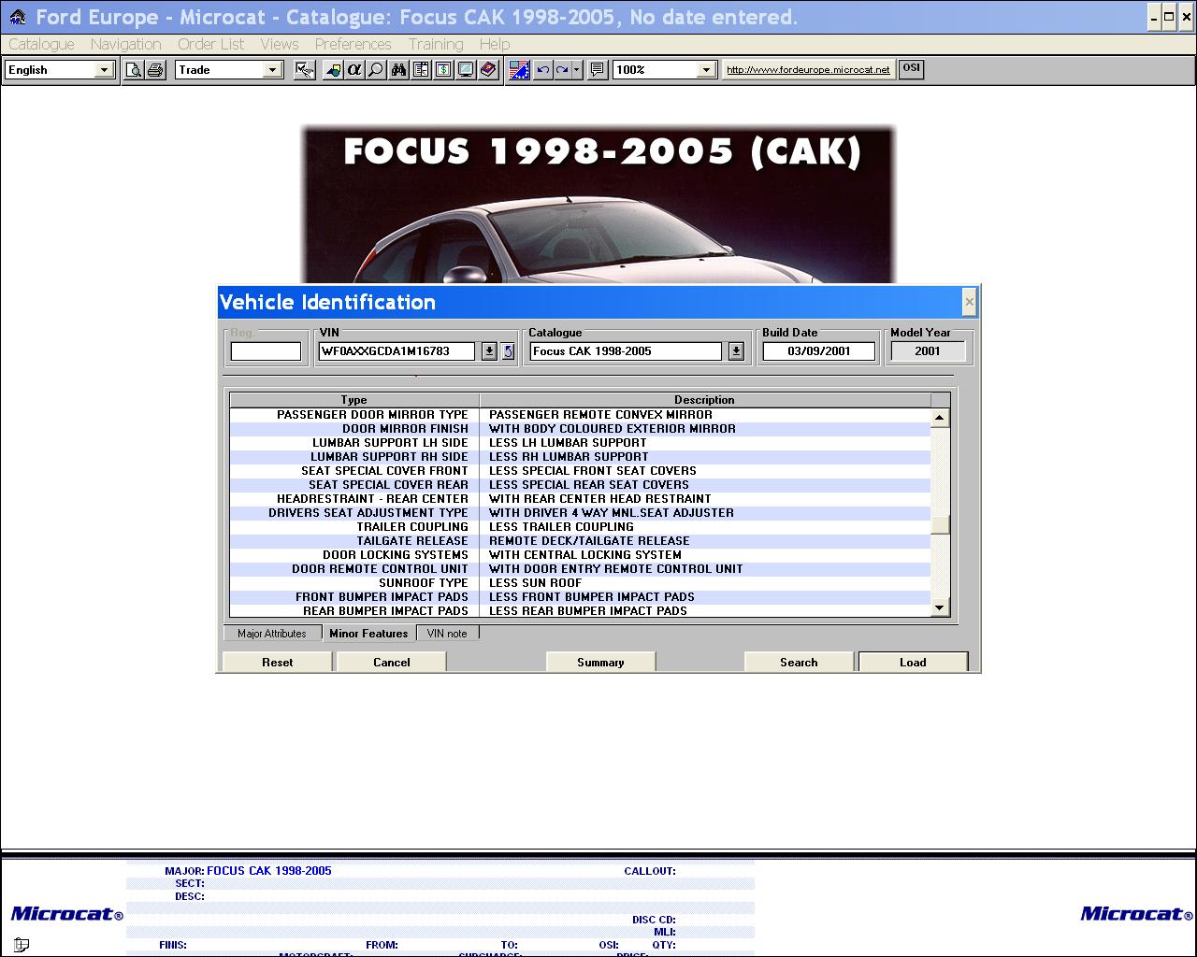1197x957 pixels.
Task: Click the VIN input field
Action: [397, 351]
